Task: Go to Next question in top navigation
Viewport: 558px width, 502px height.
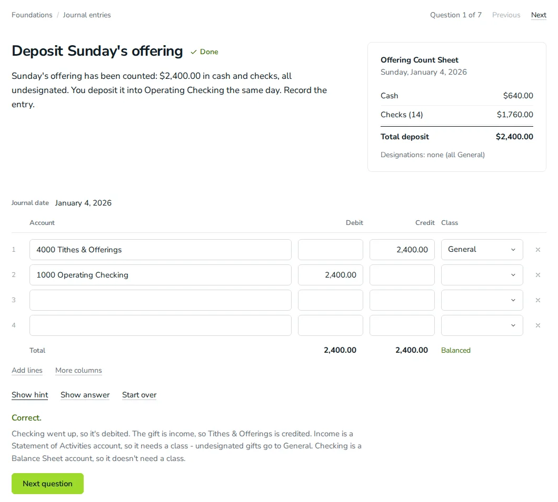Action: click(x=539, y=15)
